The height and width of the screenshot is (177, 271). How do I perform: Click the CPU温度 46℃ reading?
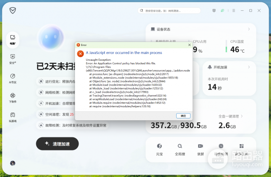(237, 50)
